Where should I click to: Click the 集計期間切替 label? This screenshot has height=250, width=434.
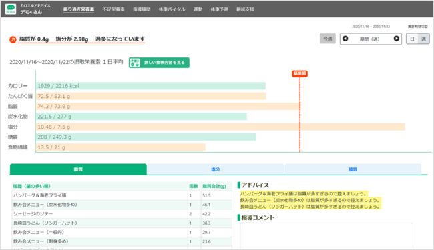pyautogui.click(x=418, y=27)
